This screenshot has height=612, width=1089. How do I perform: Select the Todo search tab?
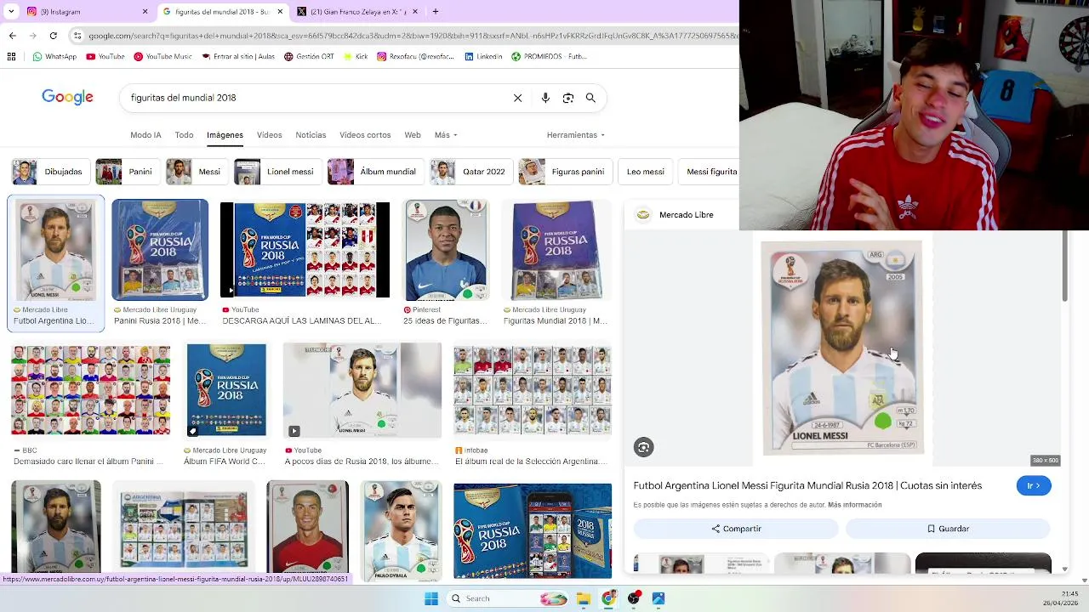click(184, 135)
